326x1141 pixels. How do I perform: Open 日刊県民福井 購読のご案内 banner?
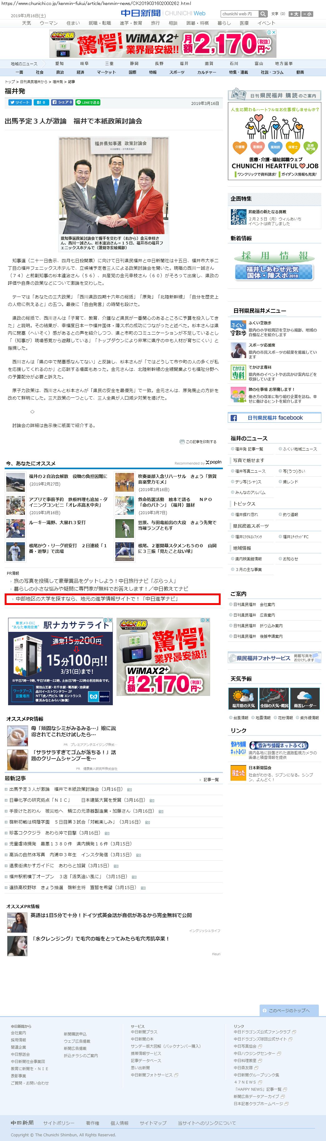[274, 95]
